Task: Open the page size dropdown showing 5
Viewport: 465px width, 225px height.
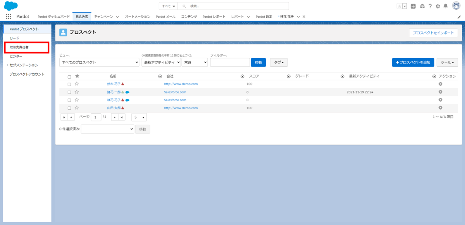Action: pos(139,117)
